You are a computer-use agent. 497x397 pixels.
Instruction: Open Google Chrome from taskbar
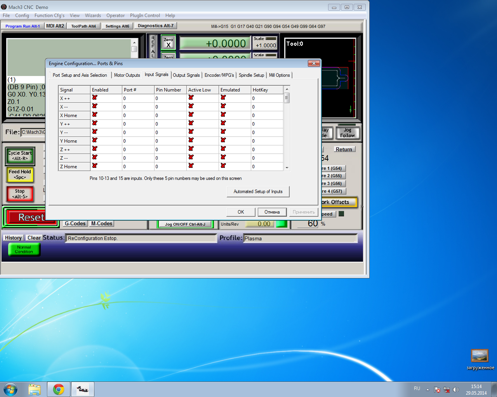tap(59, 389)
